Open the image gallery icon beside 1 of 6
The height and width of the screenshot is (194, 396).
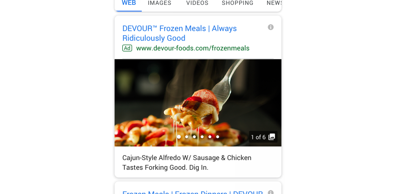point(272,137)
